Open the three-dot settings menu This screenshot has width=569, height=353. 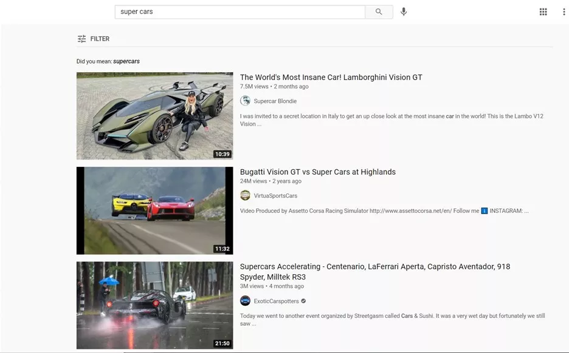click(x=564, y=12)
